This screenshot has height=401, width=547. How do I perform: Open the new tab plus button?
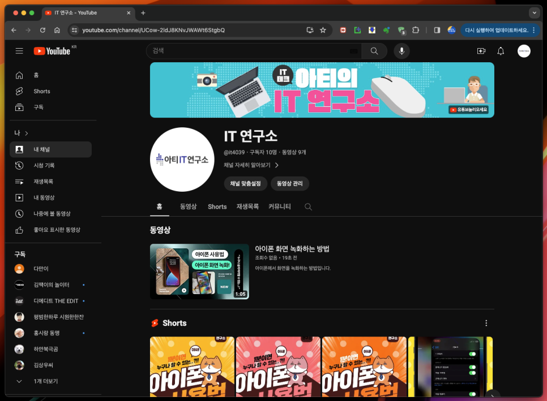[x=143, y=13]
